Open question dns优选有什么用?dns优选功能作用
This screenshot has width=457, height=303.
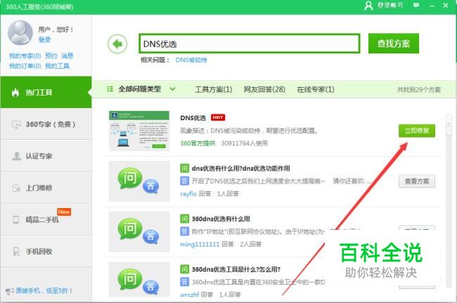240,168
